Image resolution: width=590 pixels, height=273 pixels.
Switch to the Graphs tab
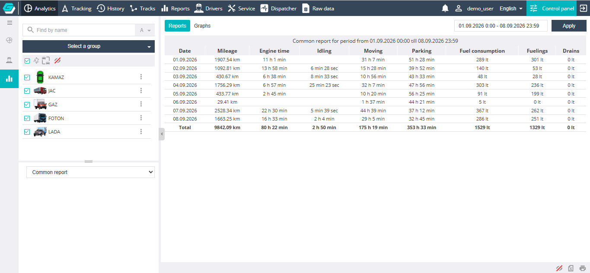202,26
